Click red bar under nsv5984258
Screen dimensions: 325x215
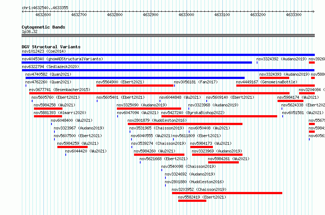[48, 109]
